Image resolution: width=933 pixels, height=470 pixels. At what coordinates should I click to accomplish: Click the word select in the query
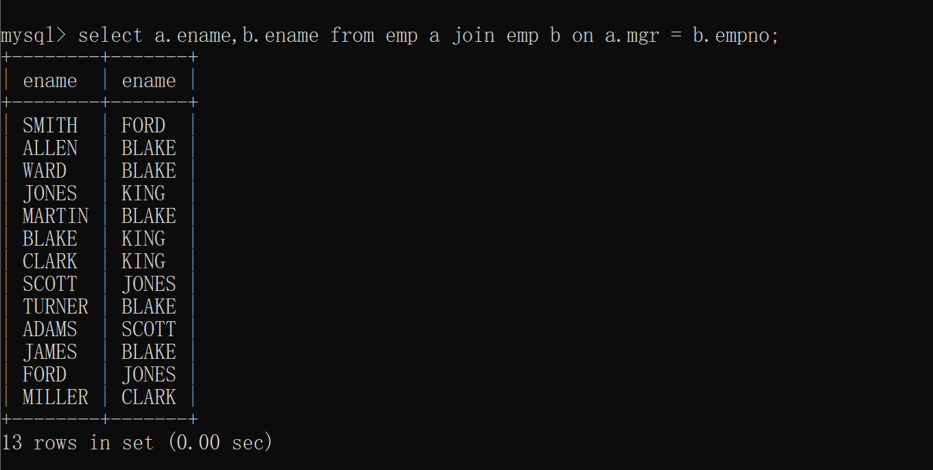coord(110,36)
